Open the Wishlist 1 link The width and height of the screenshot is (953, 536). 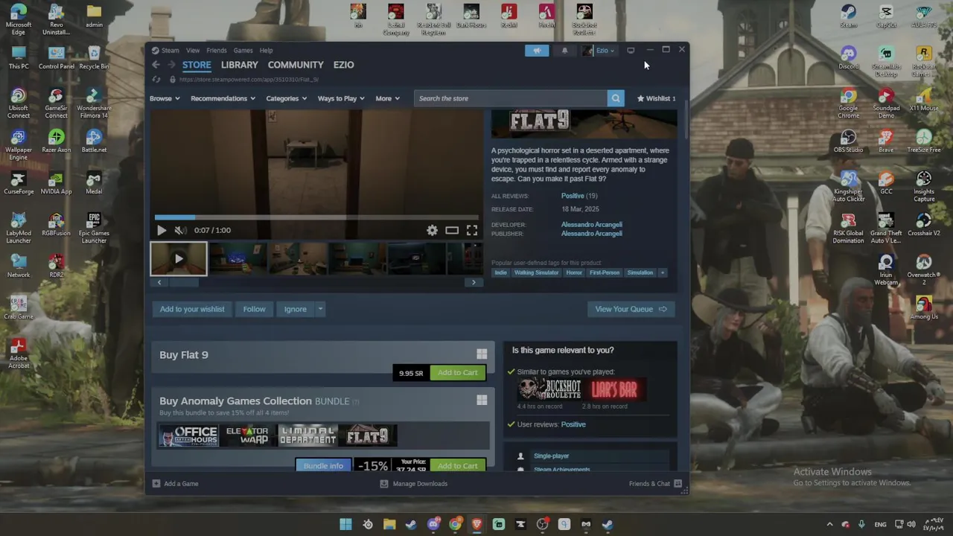tap(656, 98)
